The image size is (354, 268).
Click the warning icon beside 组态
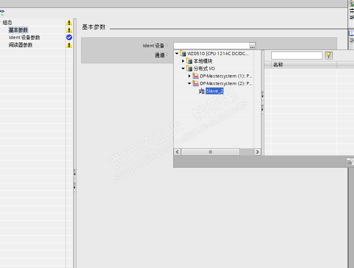tap(69, 22)
